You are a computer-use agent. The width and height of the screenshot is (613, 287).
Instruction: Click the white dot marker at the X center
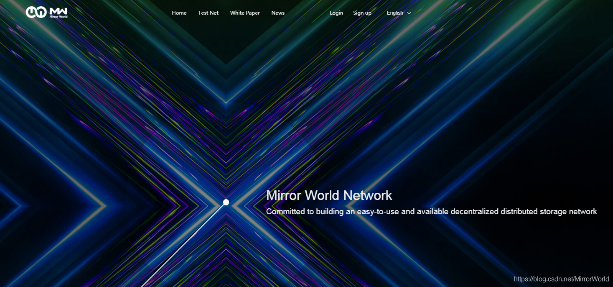click(x=226, y=202)
